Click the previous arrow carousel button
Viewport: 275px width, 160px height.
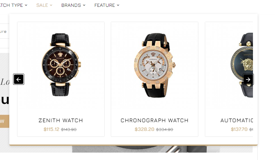[19, 80]
